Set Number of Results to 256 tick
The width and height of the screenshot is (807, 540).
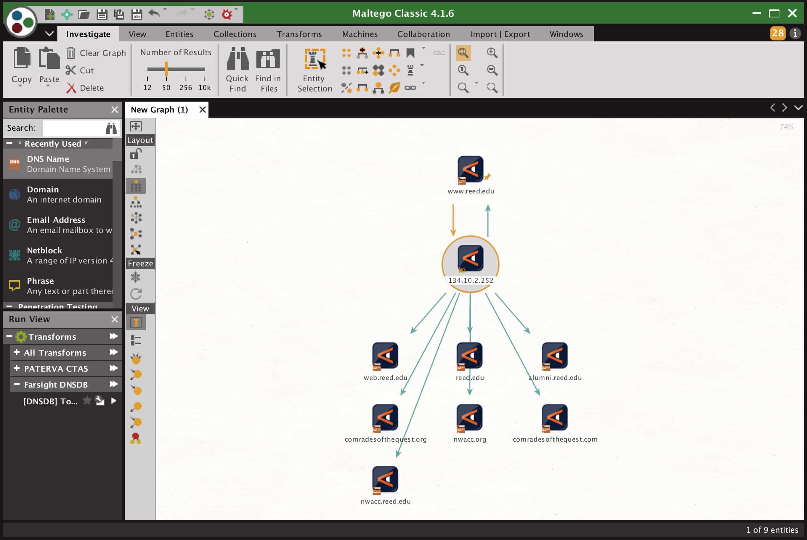[x=186, y=84]
